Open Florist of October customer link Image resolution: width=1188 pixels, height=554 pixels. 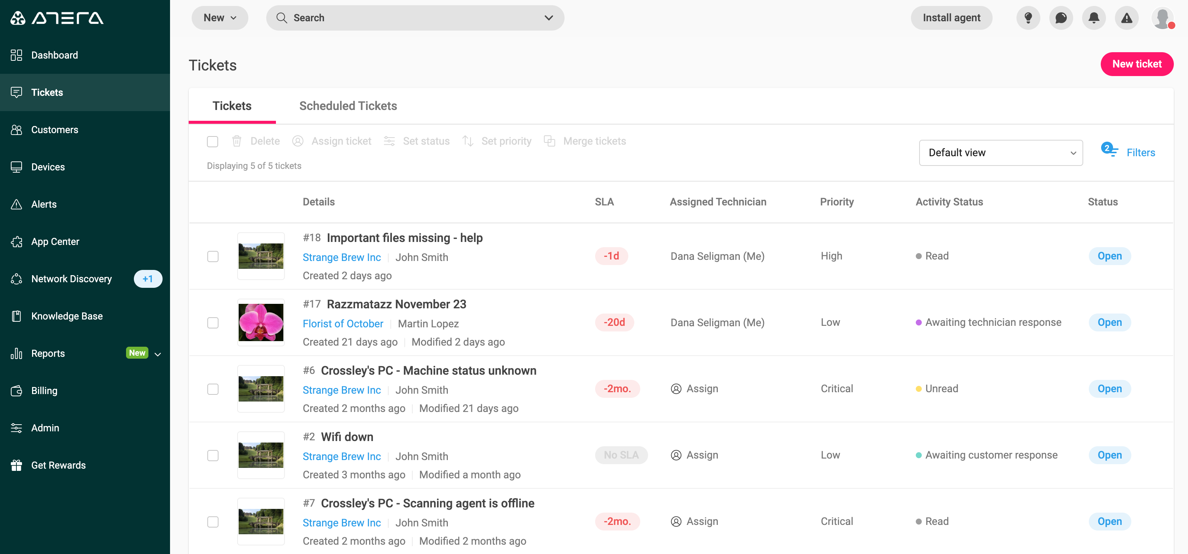pyautogui.click(x=342, y=324)
